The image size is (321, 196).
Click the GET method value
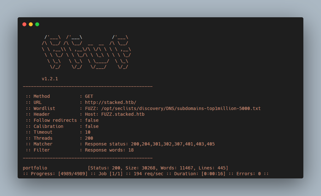pyautogui.click(x=89, y=96)
